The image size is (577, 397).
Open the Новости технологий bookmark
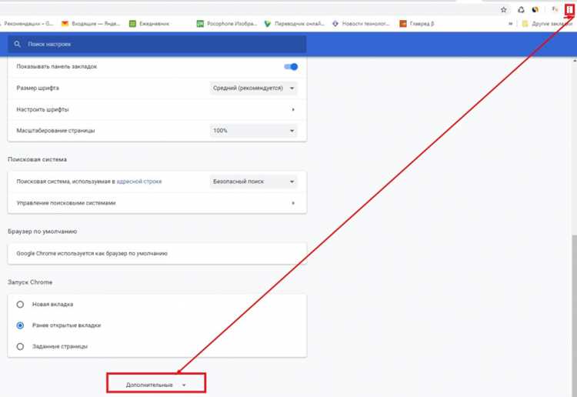pyautogui.click(x=360, y=24)
